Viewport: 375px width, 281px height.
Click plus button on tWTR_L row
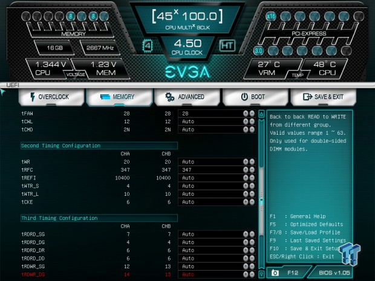coord(246,194)
